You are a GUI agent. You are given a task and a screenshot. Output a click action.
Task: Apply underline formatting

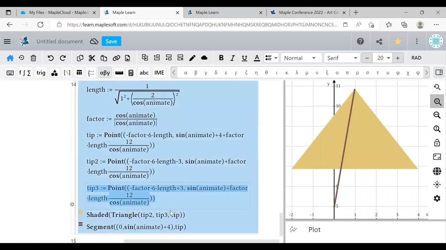(245, 58)
